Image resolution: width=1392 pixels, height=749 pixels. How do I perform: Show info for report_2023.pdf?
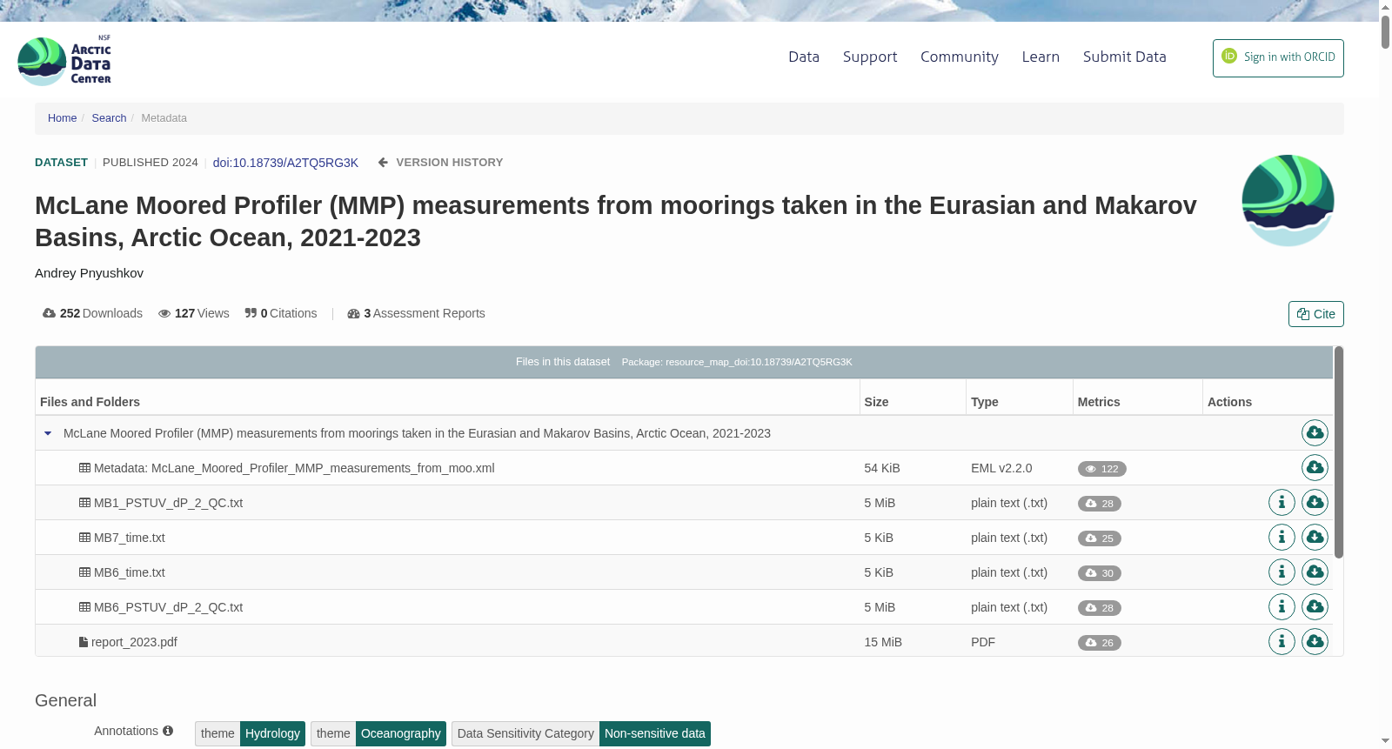tap(1282, 641)
